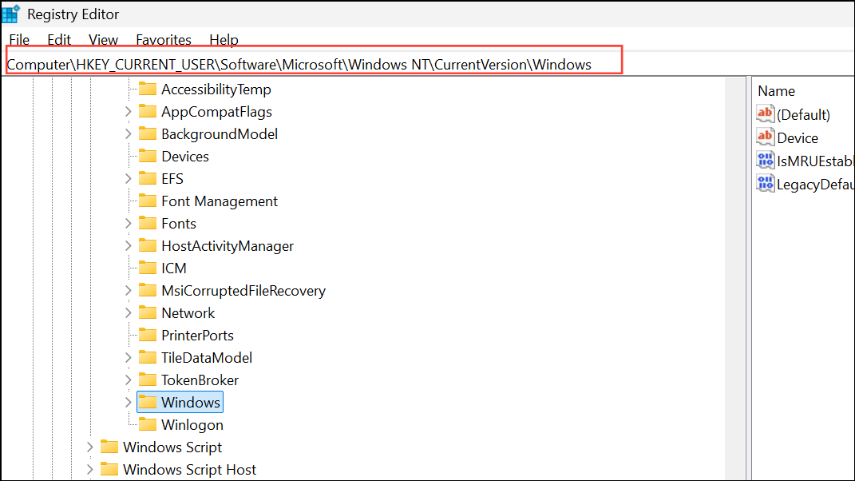Select the EFS folder icon
This screenshot has width=855, height=481.
click(x=147, y=178)
